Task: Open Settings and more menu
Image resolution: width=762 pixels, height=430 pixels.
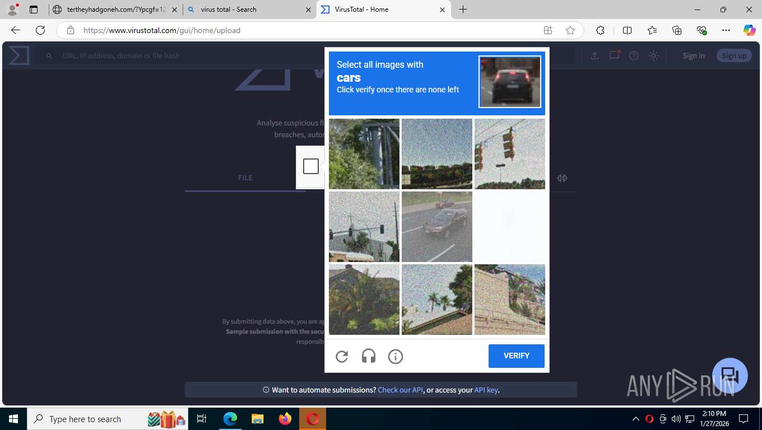Action: 726,30
